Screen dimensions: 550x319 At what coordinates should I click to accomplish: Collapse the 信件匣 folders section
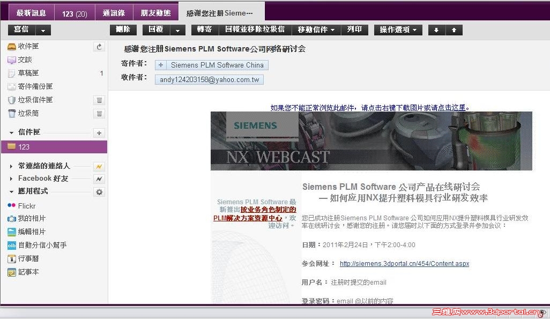pyautogui.click(x=11, y=133)
